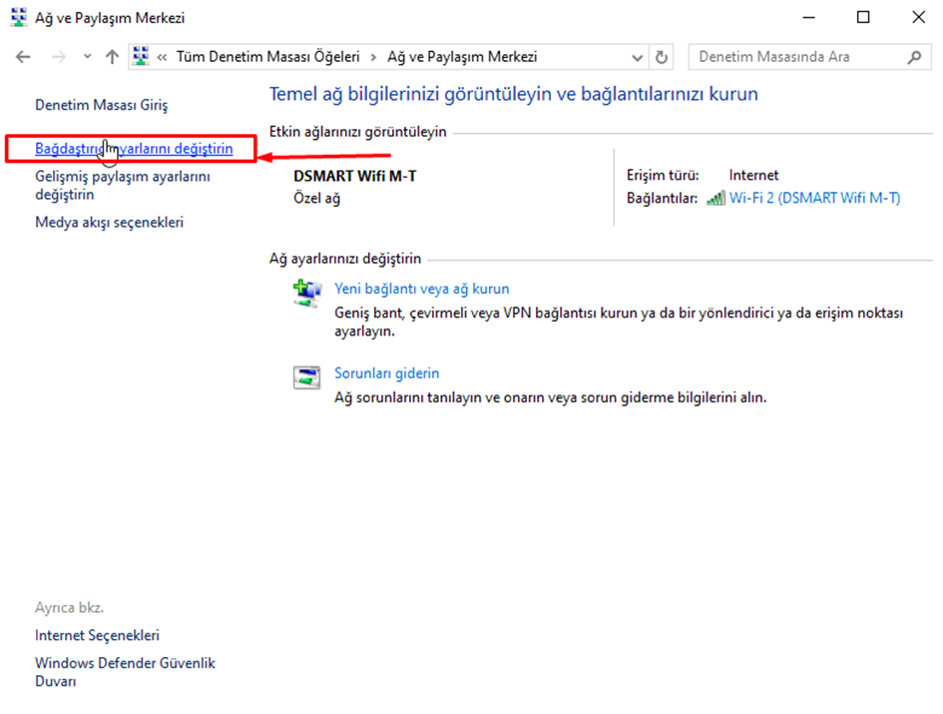The image size is (943, 714).
Task: Click the back navigation arrow
Action: [23, 57]
